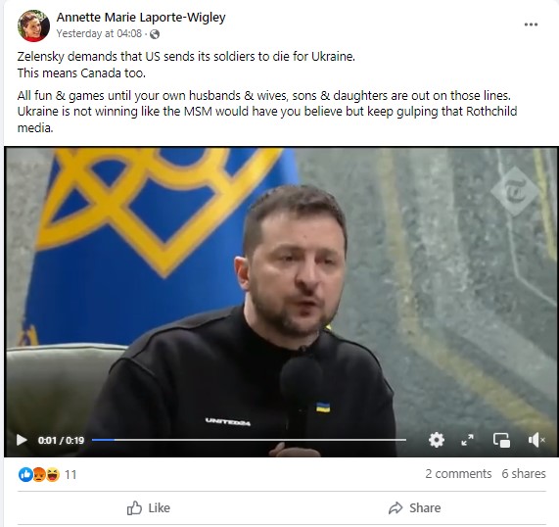Seek along the video progress bar
This screenshot has height=527, width=559.
click(x=249, y=440)
